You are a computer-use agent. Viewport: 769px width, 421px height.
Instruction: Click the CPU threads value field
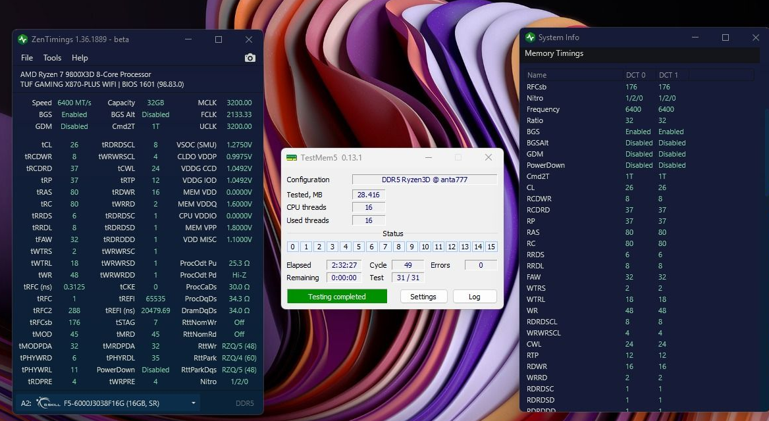pos(369,207)
